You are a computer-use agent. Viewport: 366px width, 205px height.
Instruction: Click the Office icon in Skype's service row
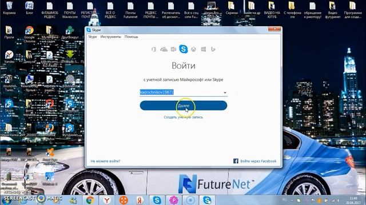point(154,50)
